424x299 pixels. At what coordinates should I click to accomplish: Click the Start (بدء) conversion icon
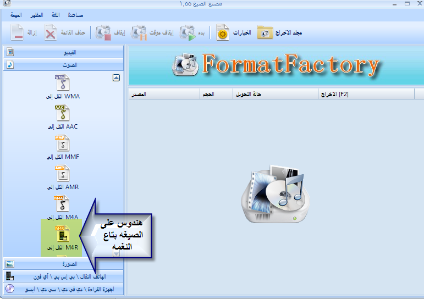(x=188, y=33)
